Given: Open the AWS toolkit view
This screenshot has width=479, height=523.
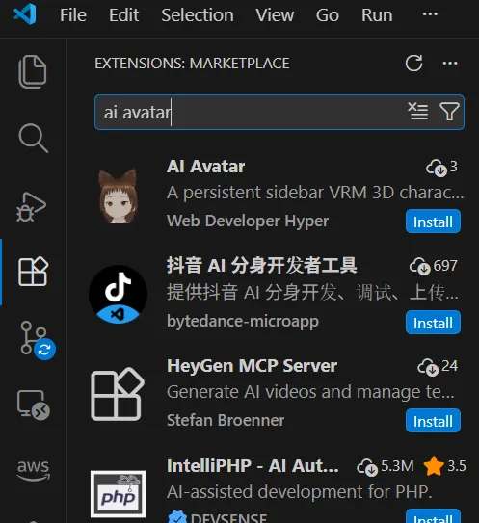Looking at the screenshot, I should 33,470.
